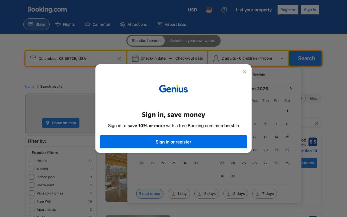Tick the Indoor pool filter checkbox
The height and width of the screenshot is (217, 347).
[x=32, y=177]
